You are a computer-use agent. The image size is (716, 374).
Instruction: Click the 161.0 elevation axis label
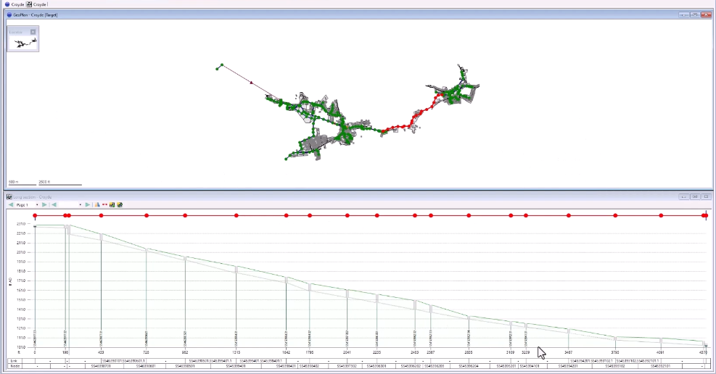pos(21,290)
